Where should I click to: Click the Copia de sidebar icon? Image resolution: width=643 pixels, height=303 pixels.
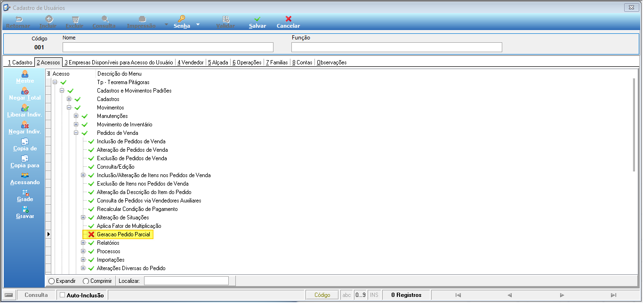pos(25,141)
